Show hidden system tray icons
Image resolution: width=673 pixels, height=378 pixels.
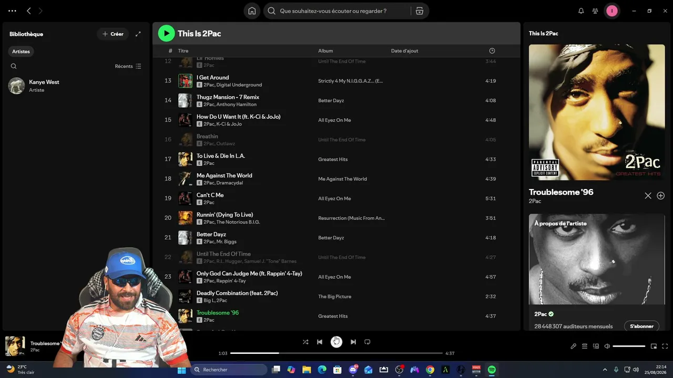coord(605,370)
